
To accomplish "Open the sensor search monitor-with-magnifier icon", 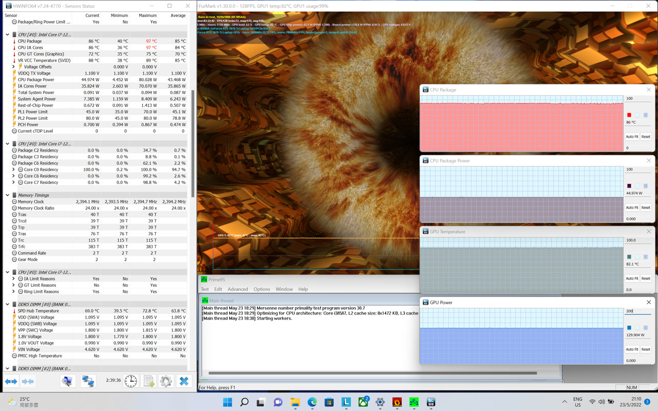I will point(67,381).
